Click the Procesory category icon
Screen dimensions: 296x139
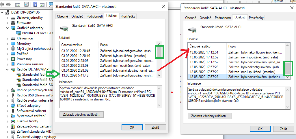[13, 59]
